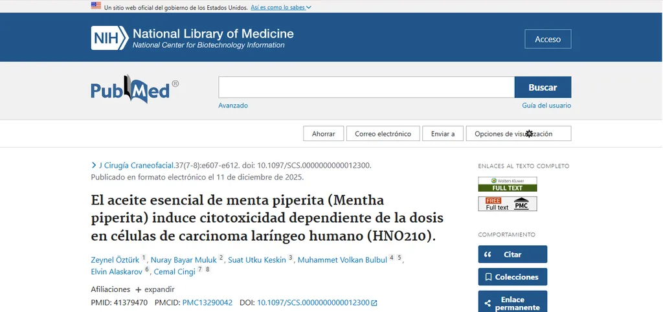Click the Buscar search button
The width and height of the screenshot is (663, 312).
point(543,87)
